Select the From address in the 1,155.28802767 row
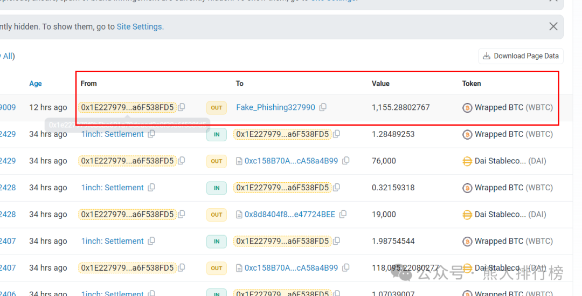The width and height of the screenshot is (582, 296). pyautogui.click(x=127, y=107)
